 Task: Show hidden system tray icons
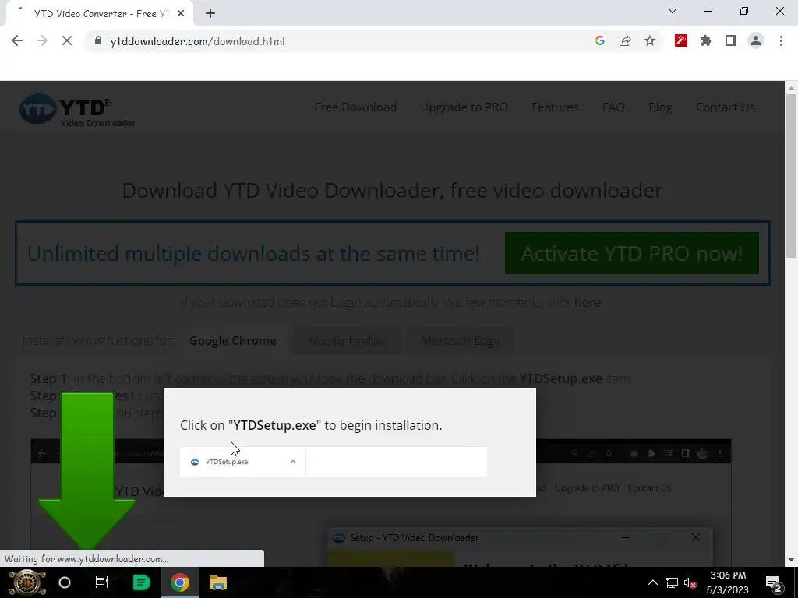[x=652, y=582]
